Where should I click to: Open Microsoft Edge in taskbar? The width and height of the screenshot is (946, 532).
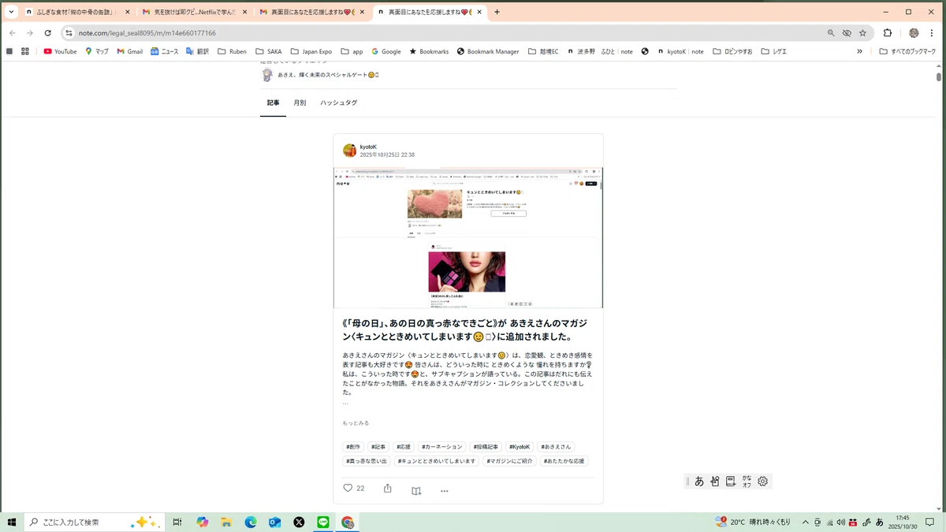click(251, 522)
